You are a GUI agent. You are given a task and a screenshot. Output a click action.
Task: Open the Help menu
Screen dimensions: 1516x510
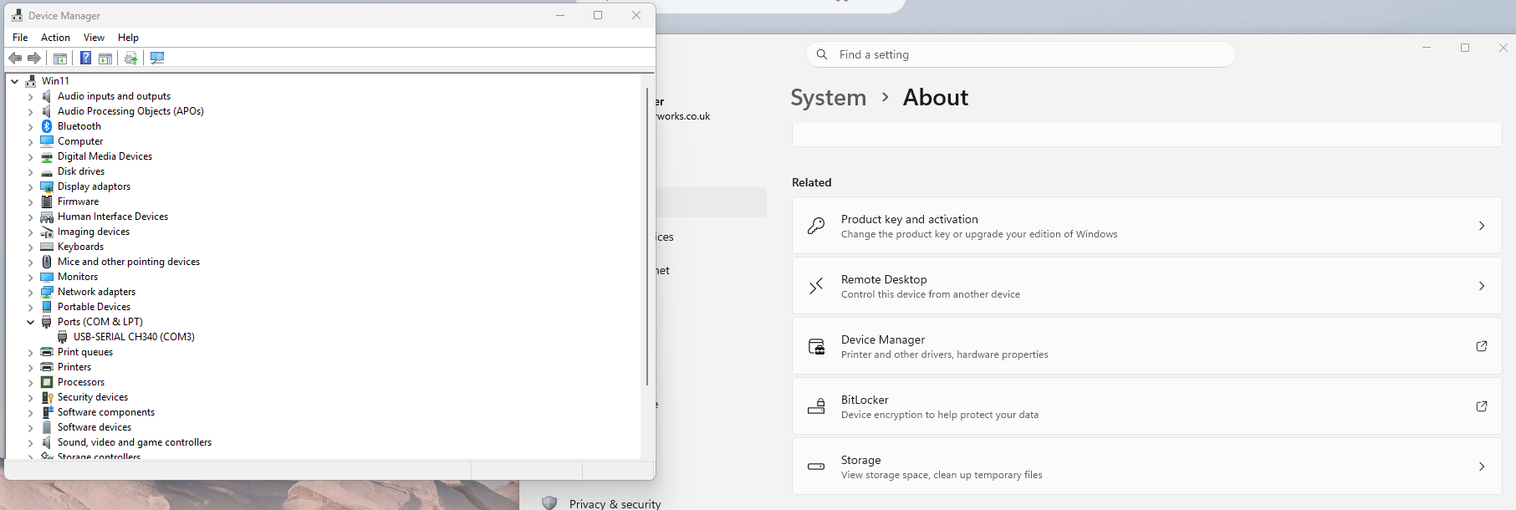128,38
